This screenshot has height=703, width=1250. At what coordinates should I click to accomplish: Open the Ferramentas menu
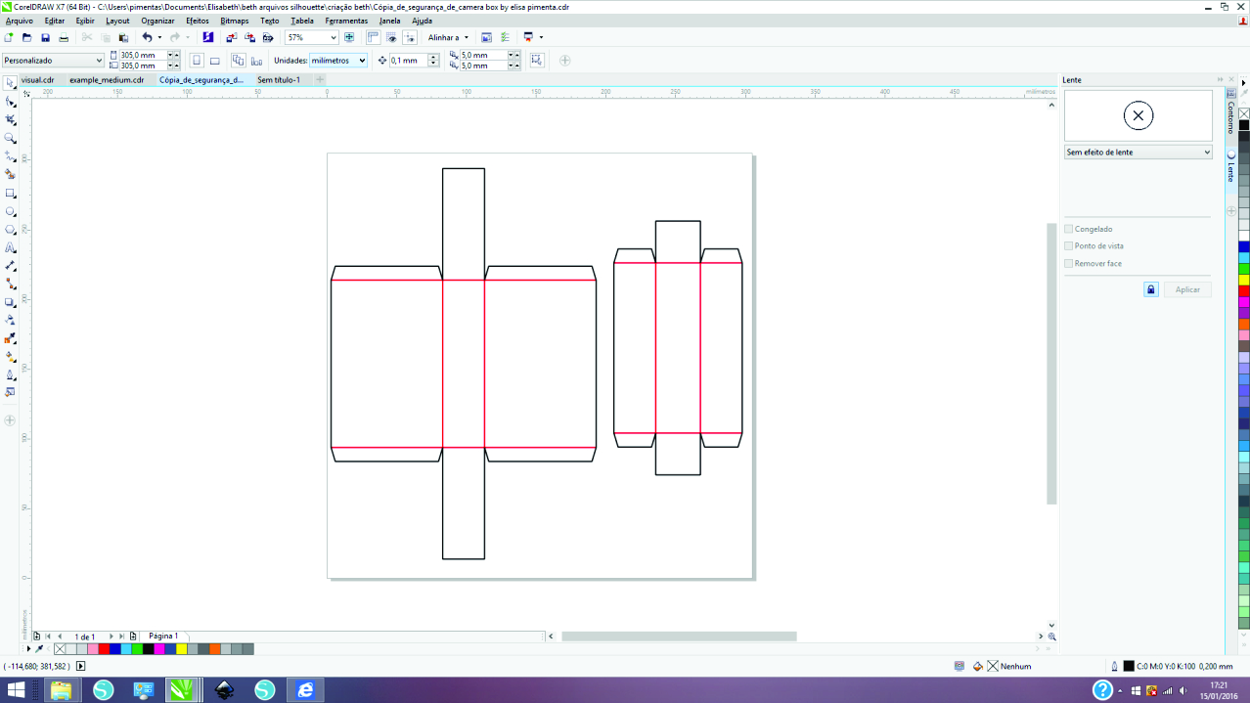[x=346, y=21]
